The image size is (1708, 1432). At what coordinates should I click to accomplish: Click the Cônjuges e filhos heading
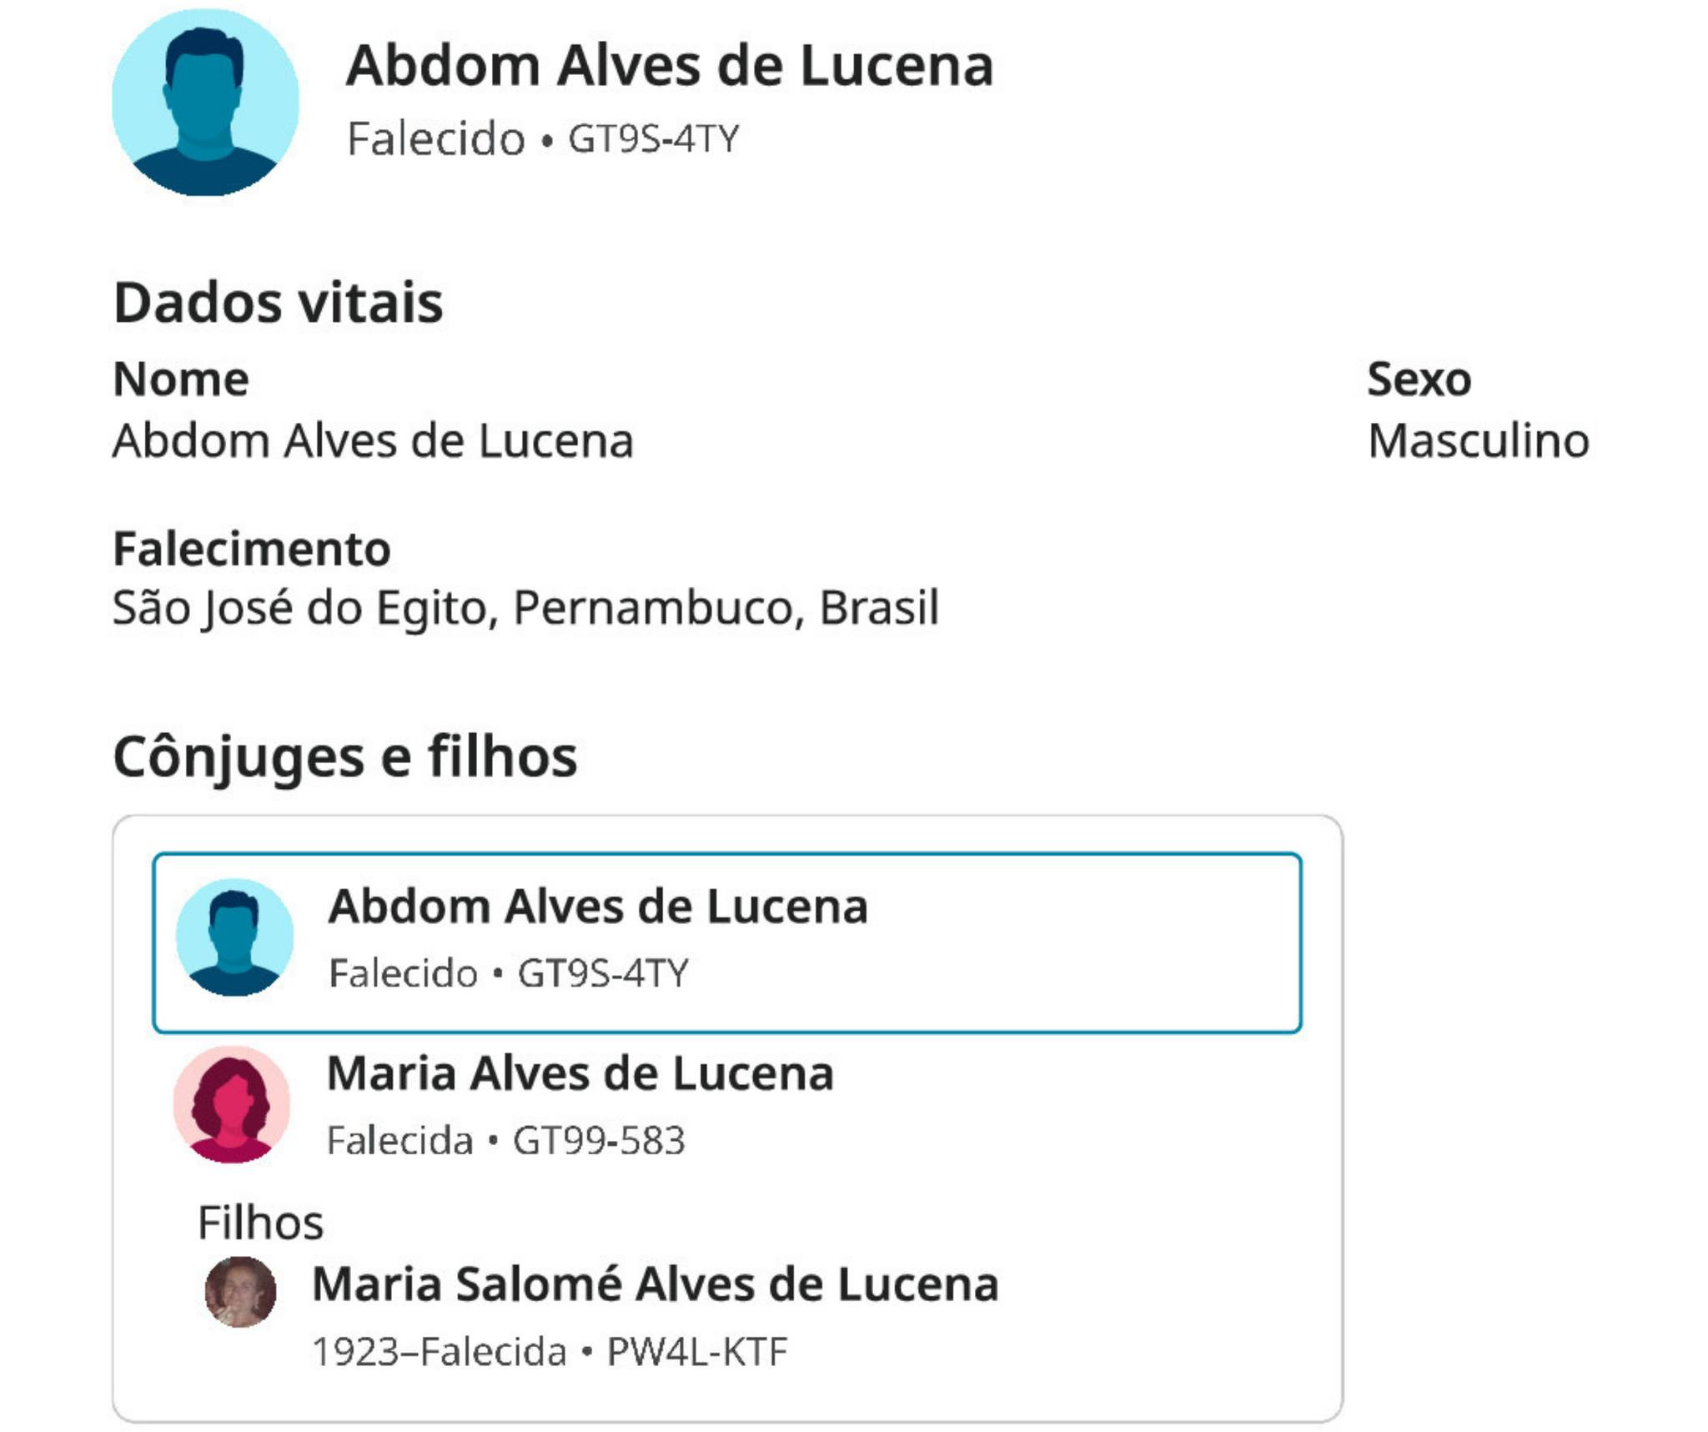pyautogui.click(x=344, y=756)
